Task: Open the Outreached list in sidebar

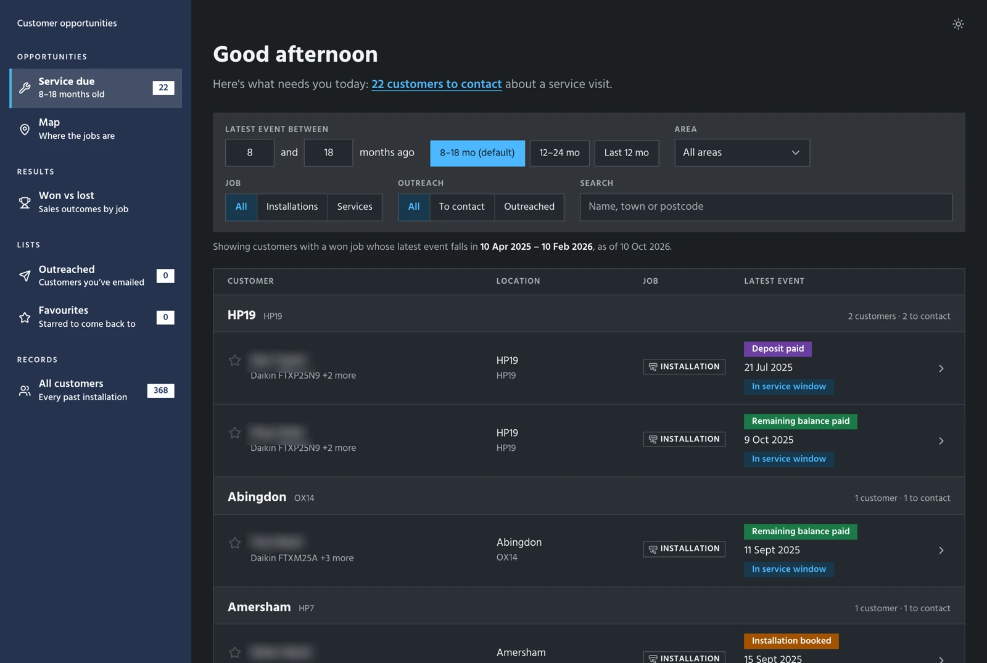Action: pyautogui.click(x=96, y=276)
